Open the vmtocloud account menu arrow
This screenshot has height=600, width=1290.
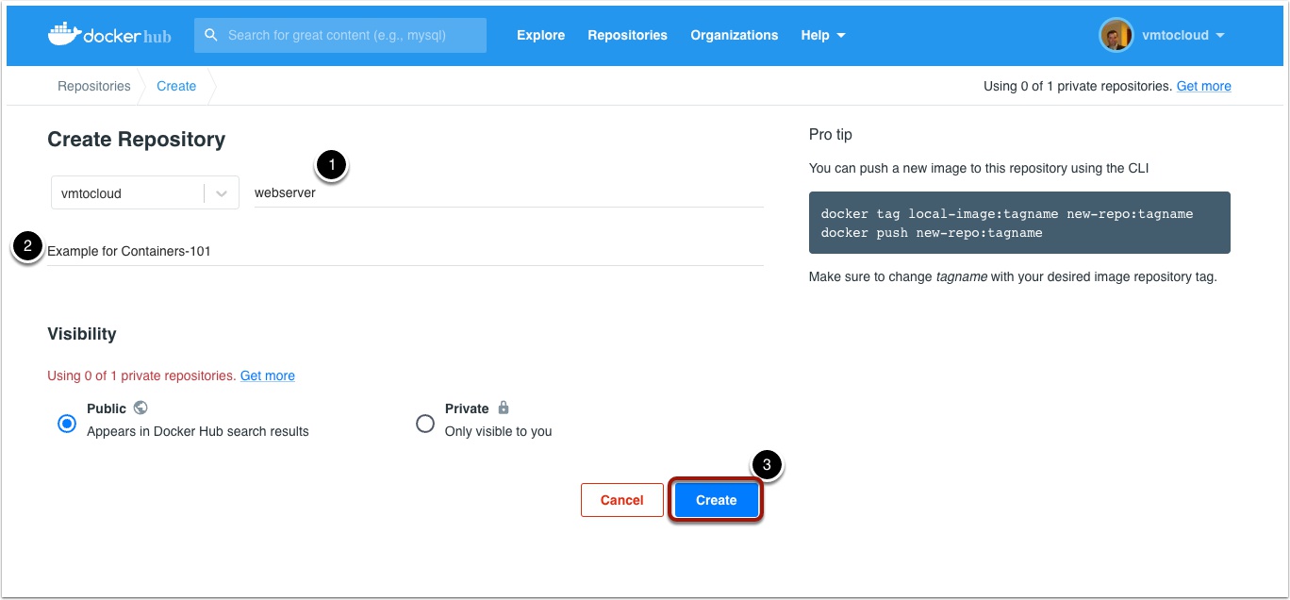(1220, 36)
